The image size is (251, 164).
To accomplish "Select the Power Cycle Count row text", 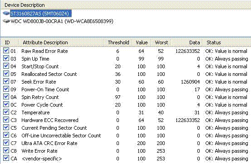I will click(x=42, y=105).
